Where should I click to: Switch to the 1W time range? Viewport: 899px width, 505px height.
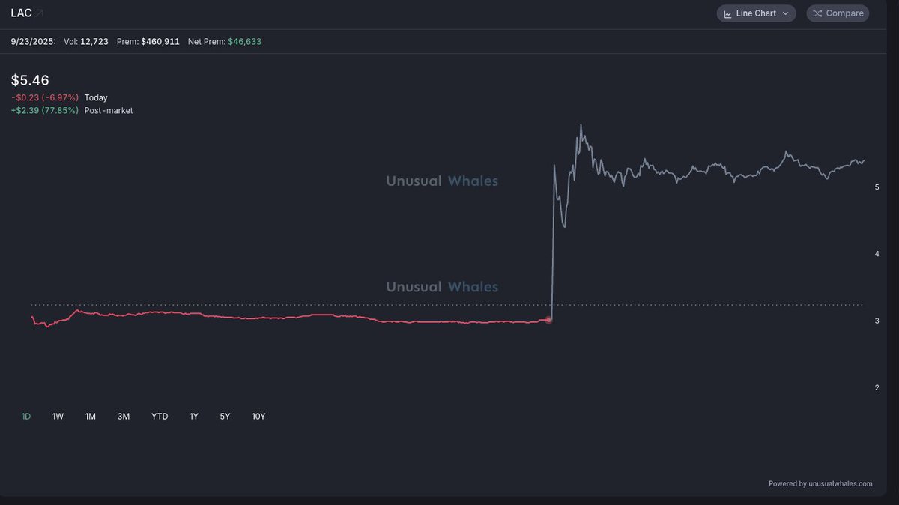58,417
